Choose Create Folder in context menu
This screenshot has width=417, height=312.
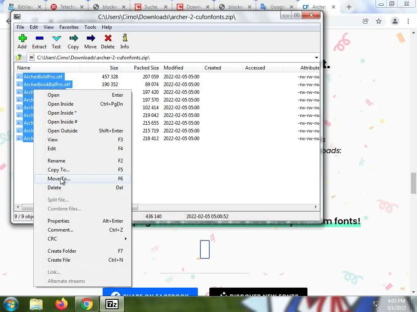(x=82, y=251)
